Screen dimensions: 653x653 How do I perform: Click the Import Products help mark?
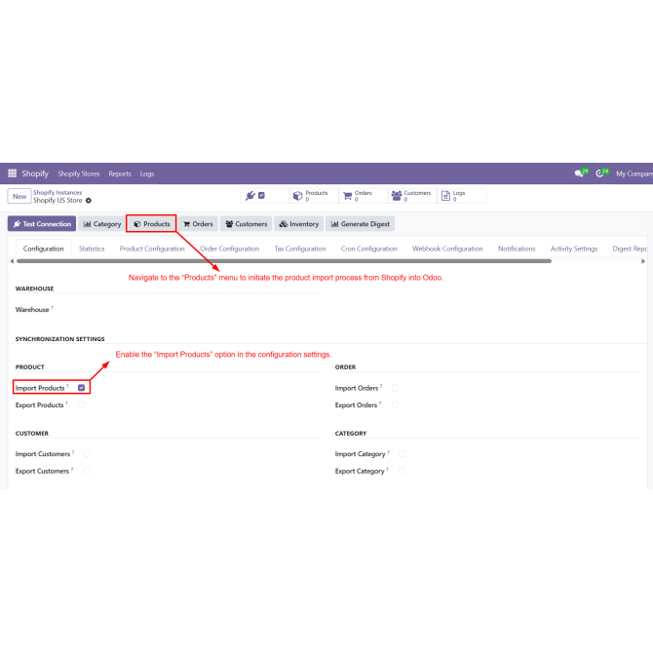[67, 386]
